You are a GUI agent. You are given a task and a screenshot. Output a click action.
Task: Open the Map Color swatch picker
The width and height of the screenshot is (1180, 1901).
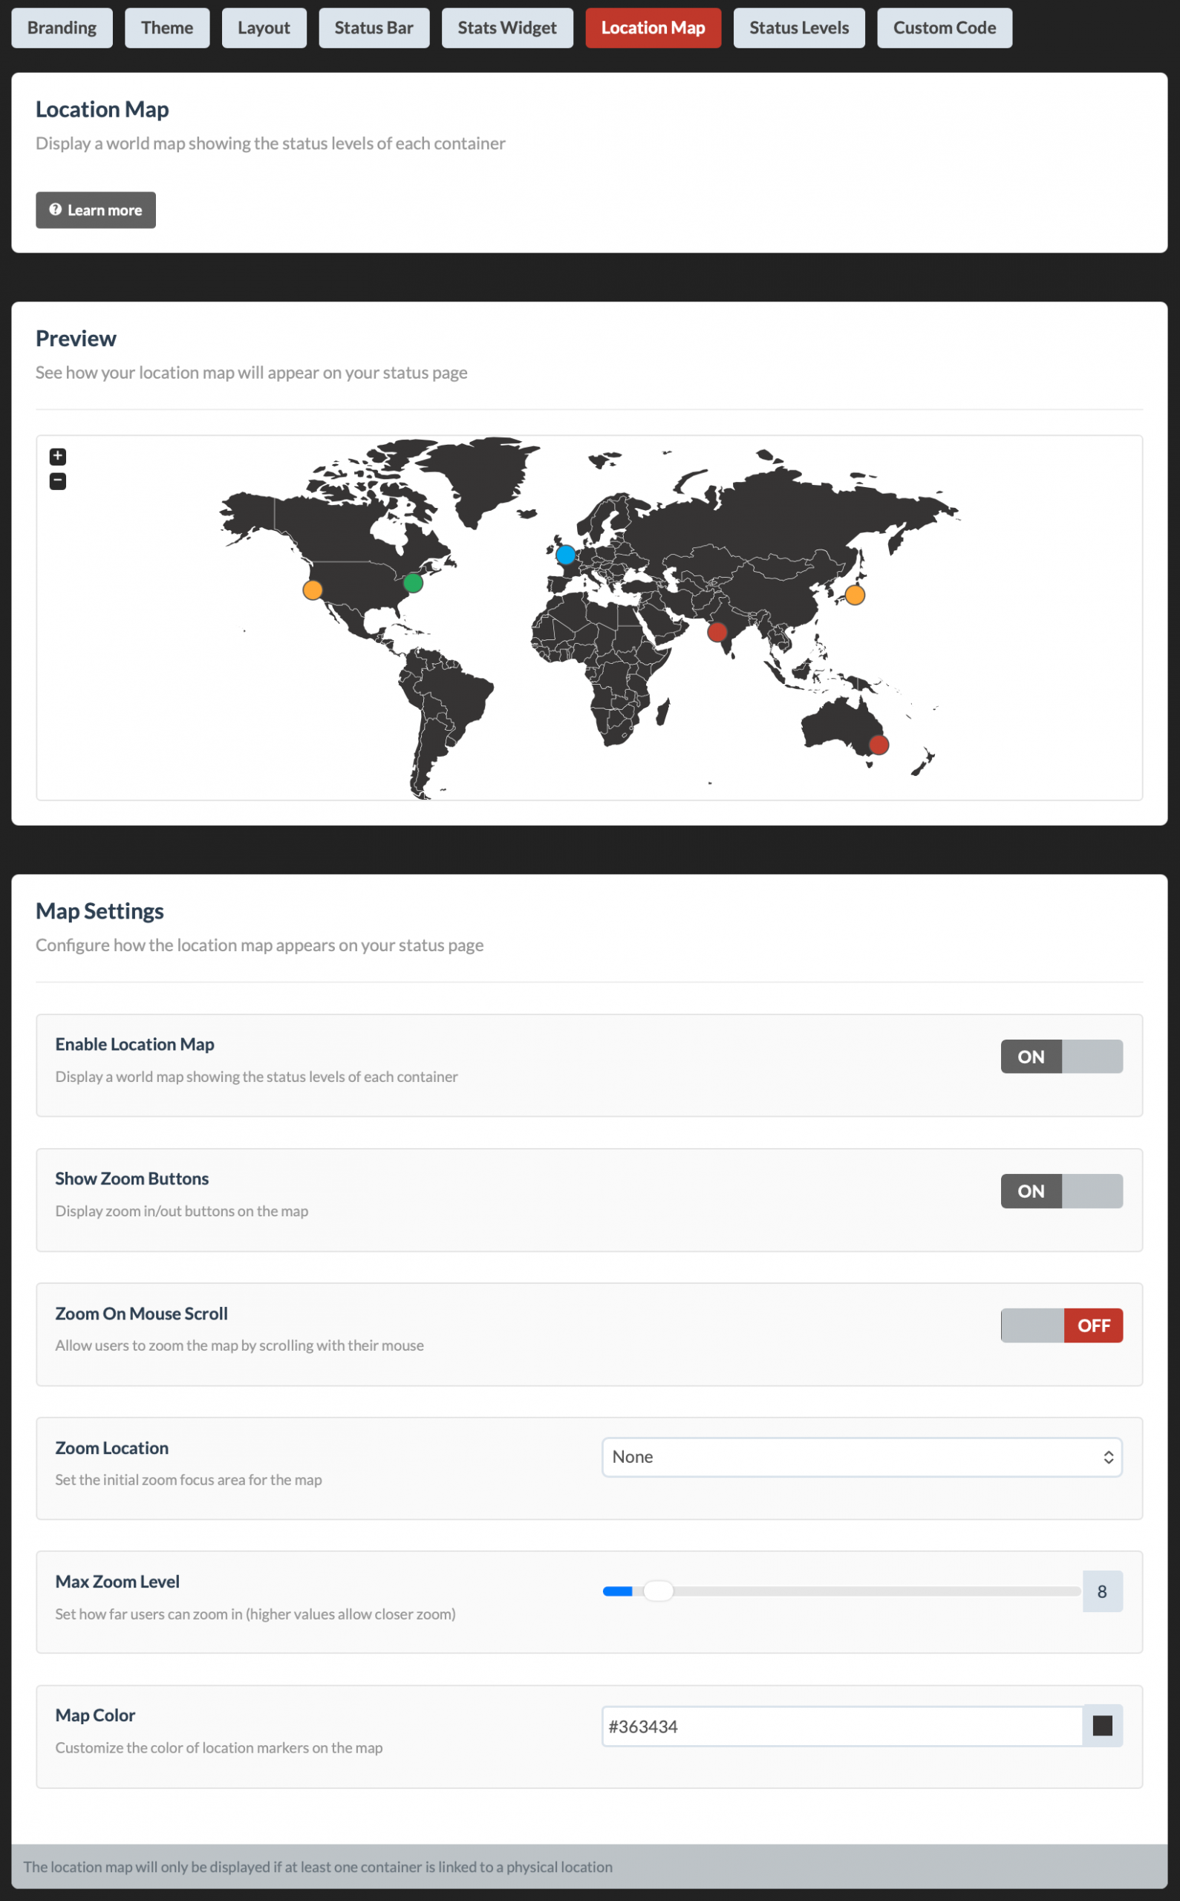point(1102,1726)
